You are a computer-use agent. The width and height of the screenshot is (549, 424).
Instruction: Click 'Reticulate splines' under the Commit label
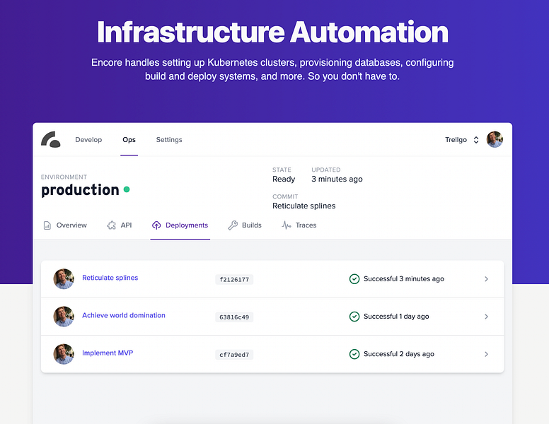(304, 206)
